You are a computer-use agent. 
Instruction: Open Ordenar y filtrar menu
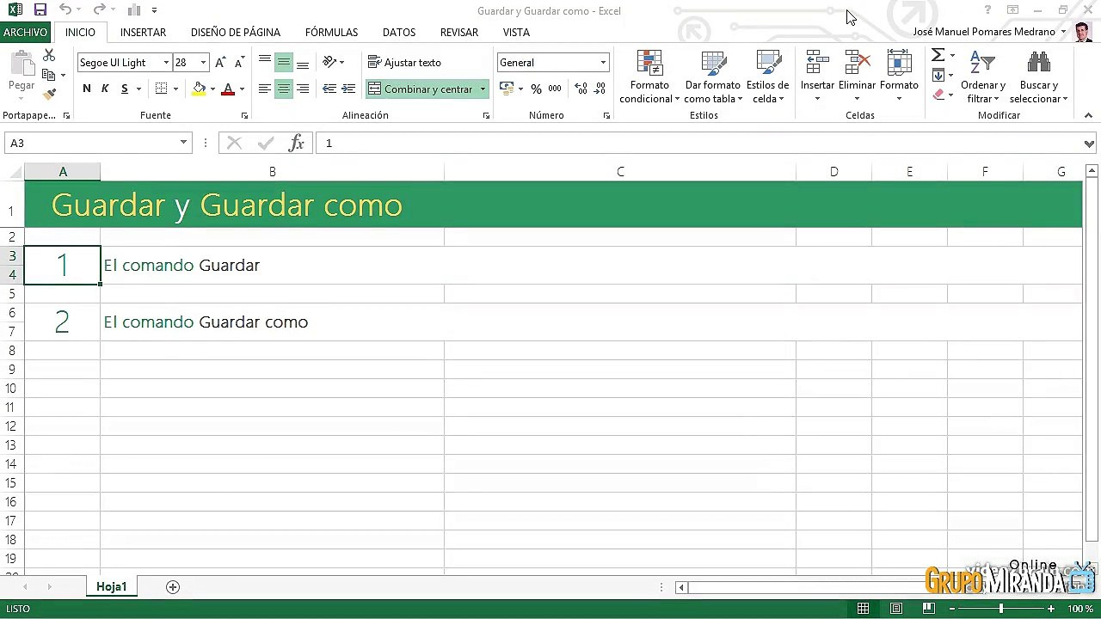[982, 77]
